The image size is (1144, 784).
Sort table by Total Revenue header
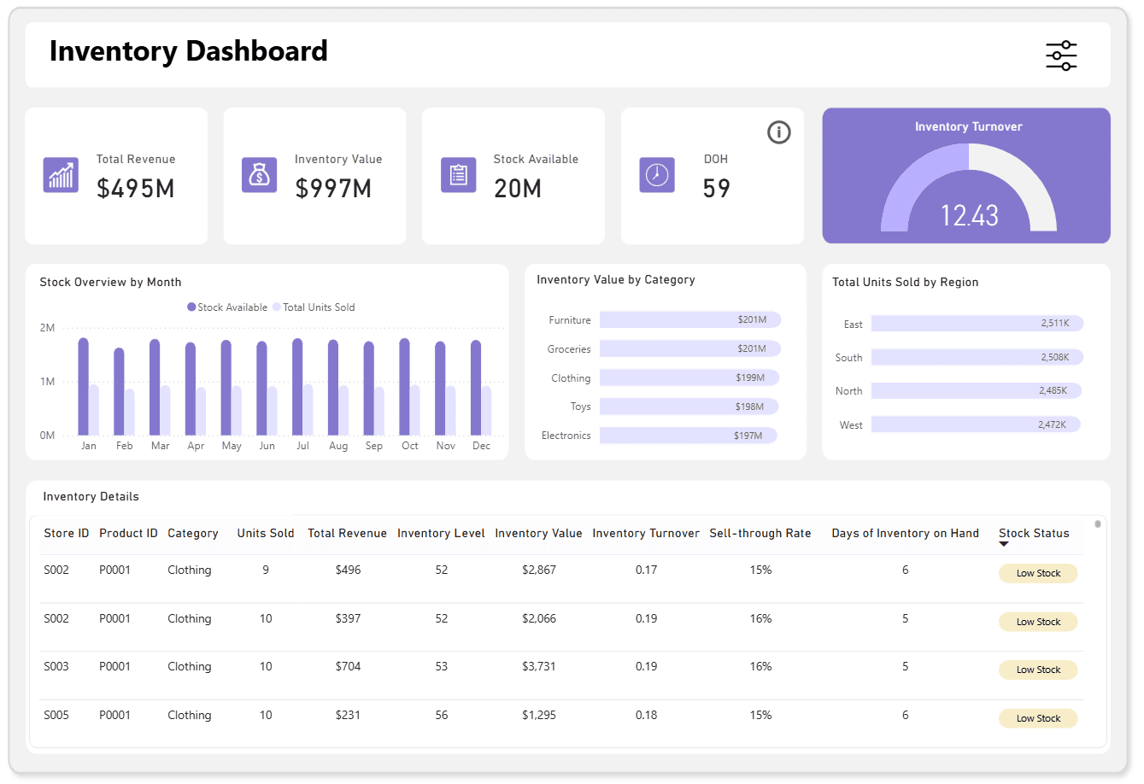pyautogui.click(x=347, y=533)
